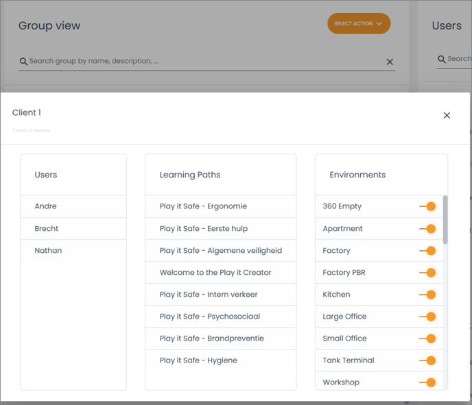Close the Client 1 dialog
This screenshot has width=472, height=405.
[447, 115]
